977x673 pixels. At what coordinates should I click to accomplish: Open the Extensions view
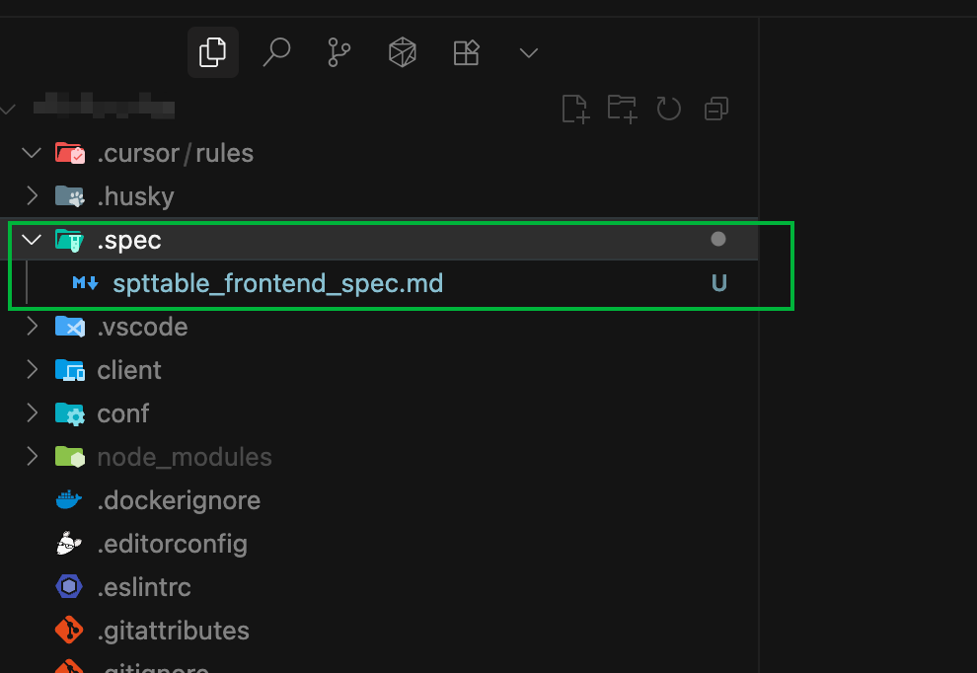click(x=466, y=52)
